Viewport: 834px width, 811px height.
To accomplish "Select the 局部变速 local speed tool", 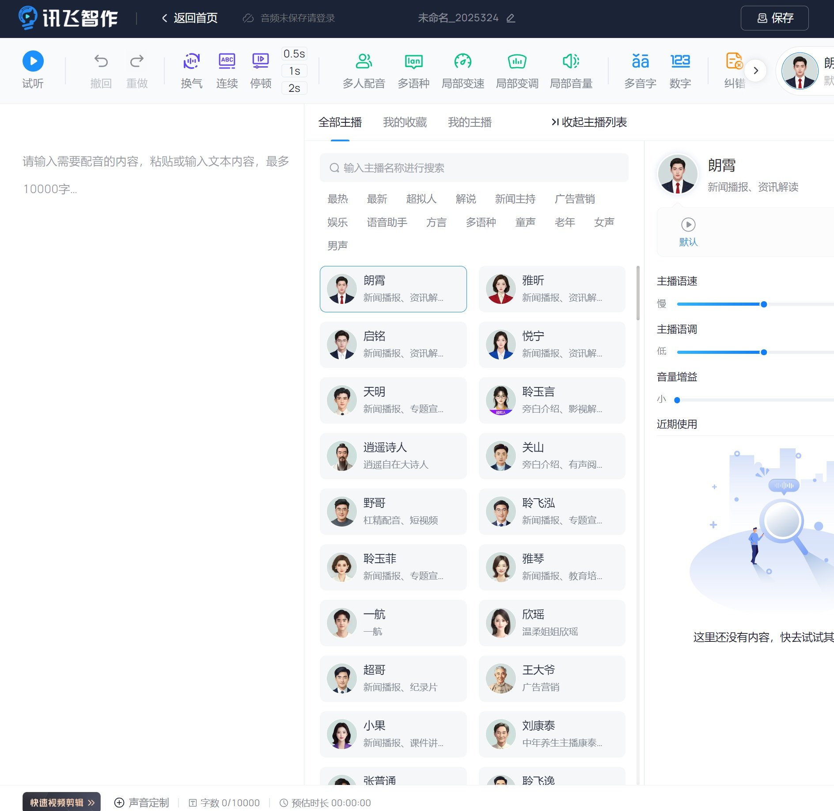I will tap(462, 62).
